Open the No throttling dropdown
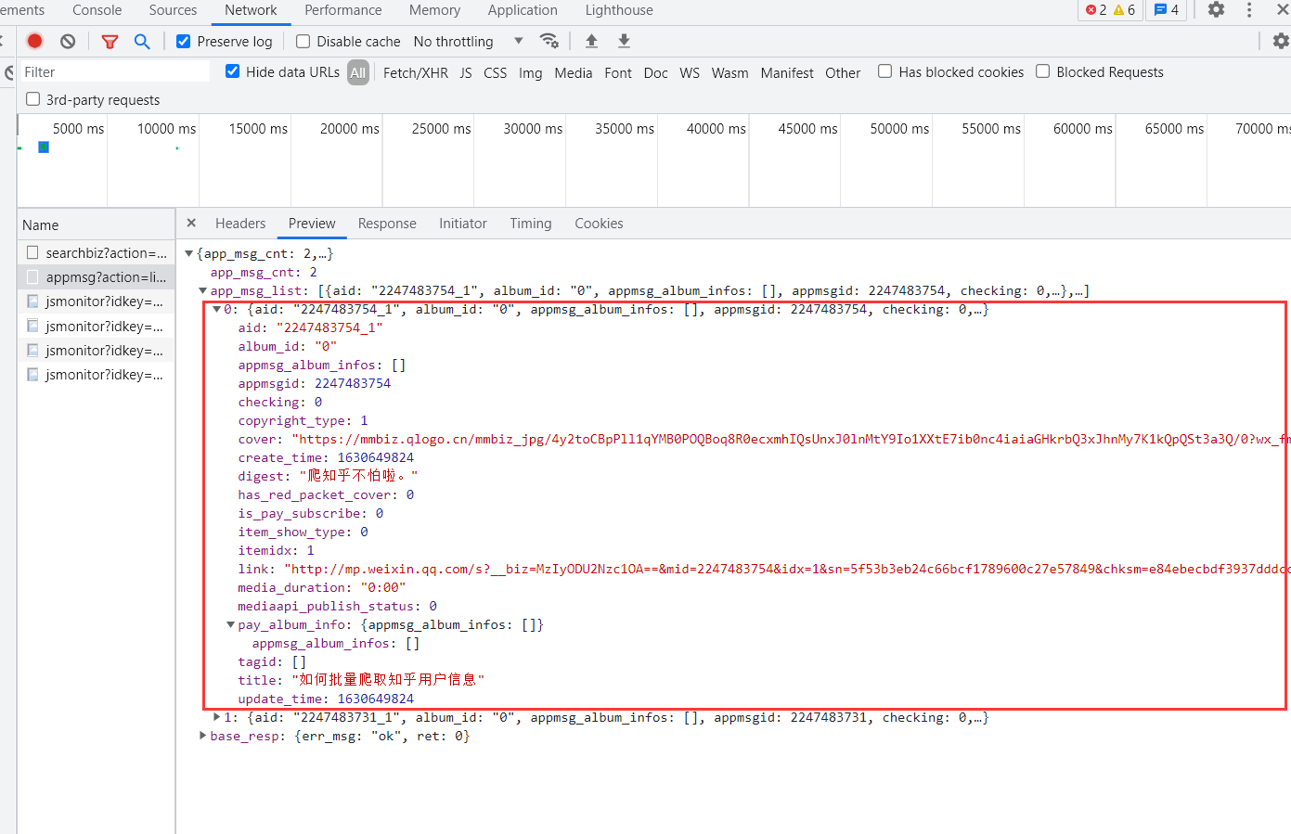This screenshot has width=1291, height=834. tap(469, 42)
